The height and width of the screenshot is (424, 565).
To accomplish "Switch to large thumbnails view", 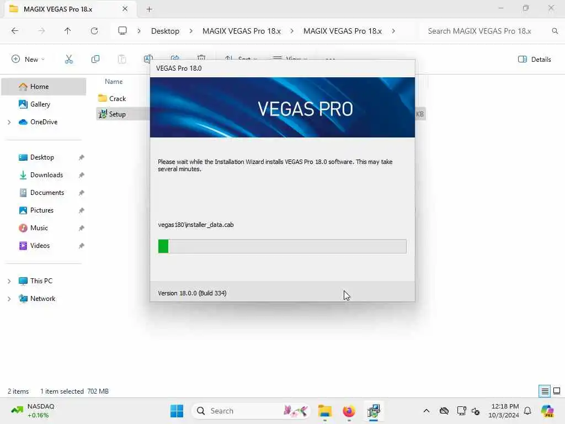I will (x=557, y=391).
